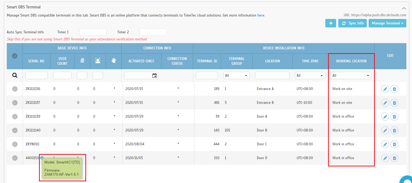Expand the Working Location filter dropdown

(x=351, y=76)
